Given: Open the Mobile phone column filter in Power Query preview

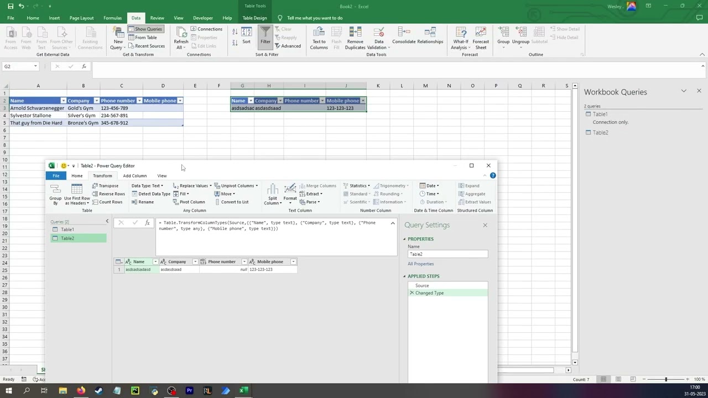Looking at the screenshot, I should coord(293,261).
